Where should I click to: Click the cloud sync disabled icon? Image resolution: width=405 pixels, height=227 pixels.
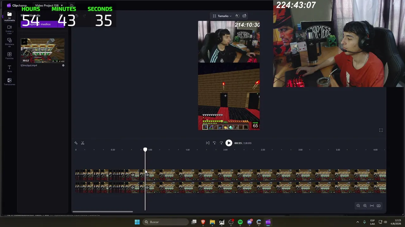(72, 6)
